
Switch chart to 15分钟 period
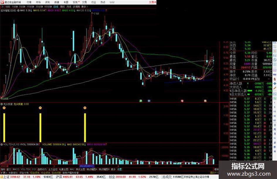pos(30,7)
